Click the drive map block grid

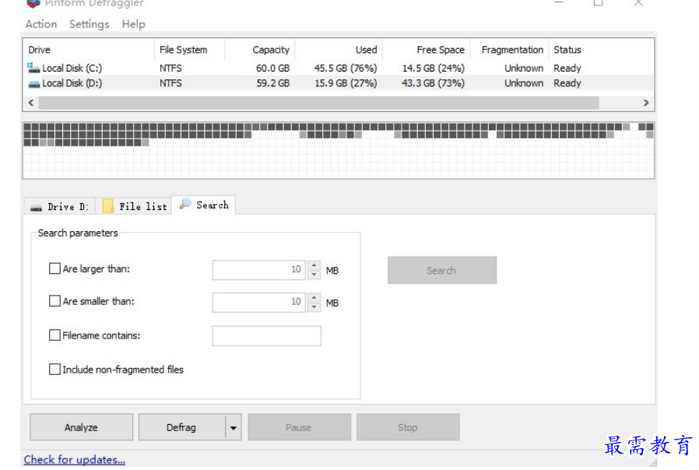[x=339, y=151]
